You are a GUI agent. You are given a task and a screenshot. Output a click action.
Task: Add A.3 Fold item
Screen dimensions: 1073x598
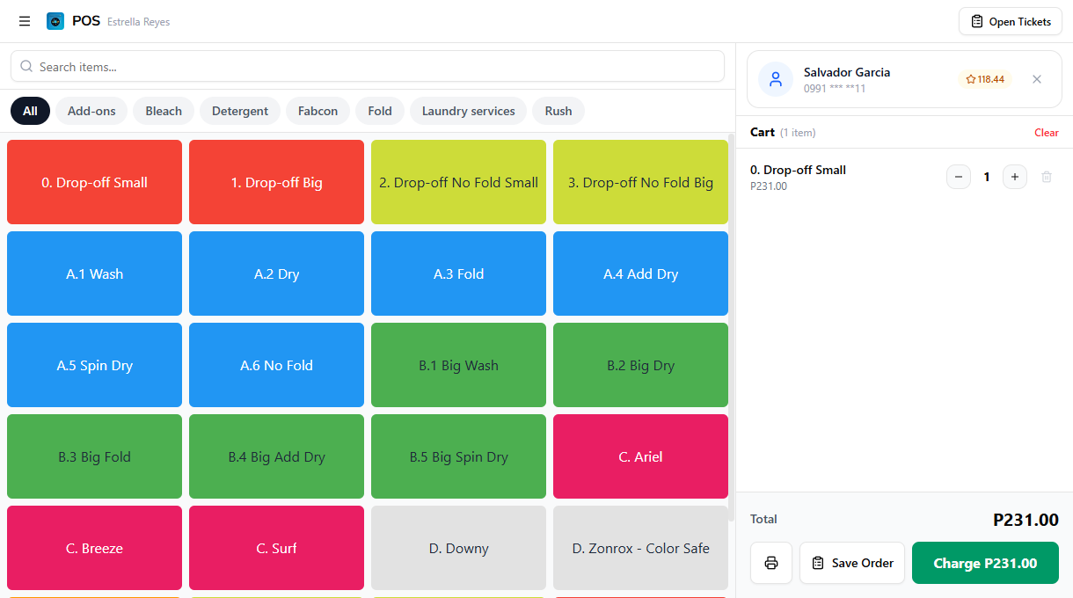[x=458, y=273]
